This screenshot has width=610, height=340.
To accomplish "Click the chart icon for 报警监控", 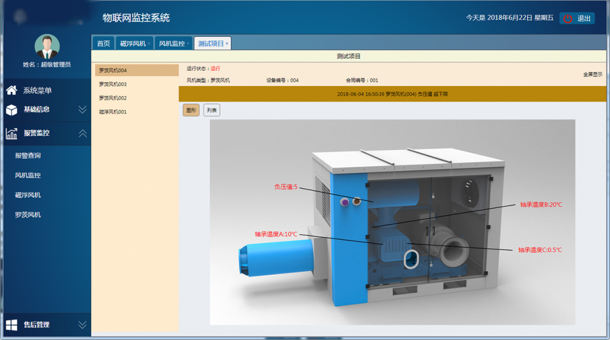I will click(11, 133).
